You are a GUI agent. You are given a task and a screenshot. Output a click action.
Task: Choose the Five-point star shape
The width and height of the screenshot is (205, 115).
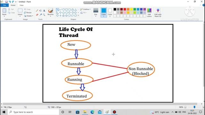click(x=63, y=16)
